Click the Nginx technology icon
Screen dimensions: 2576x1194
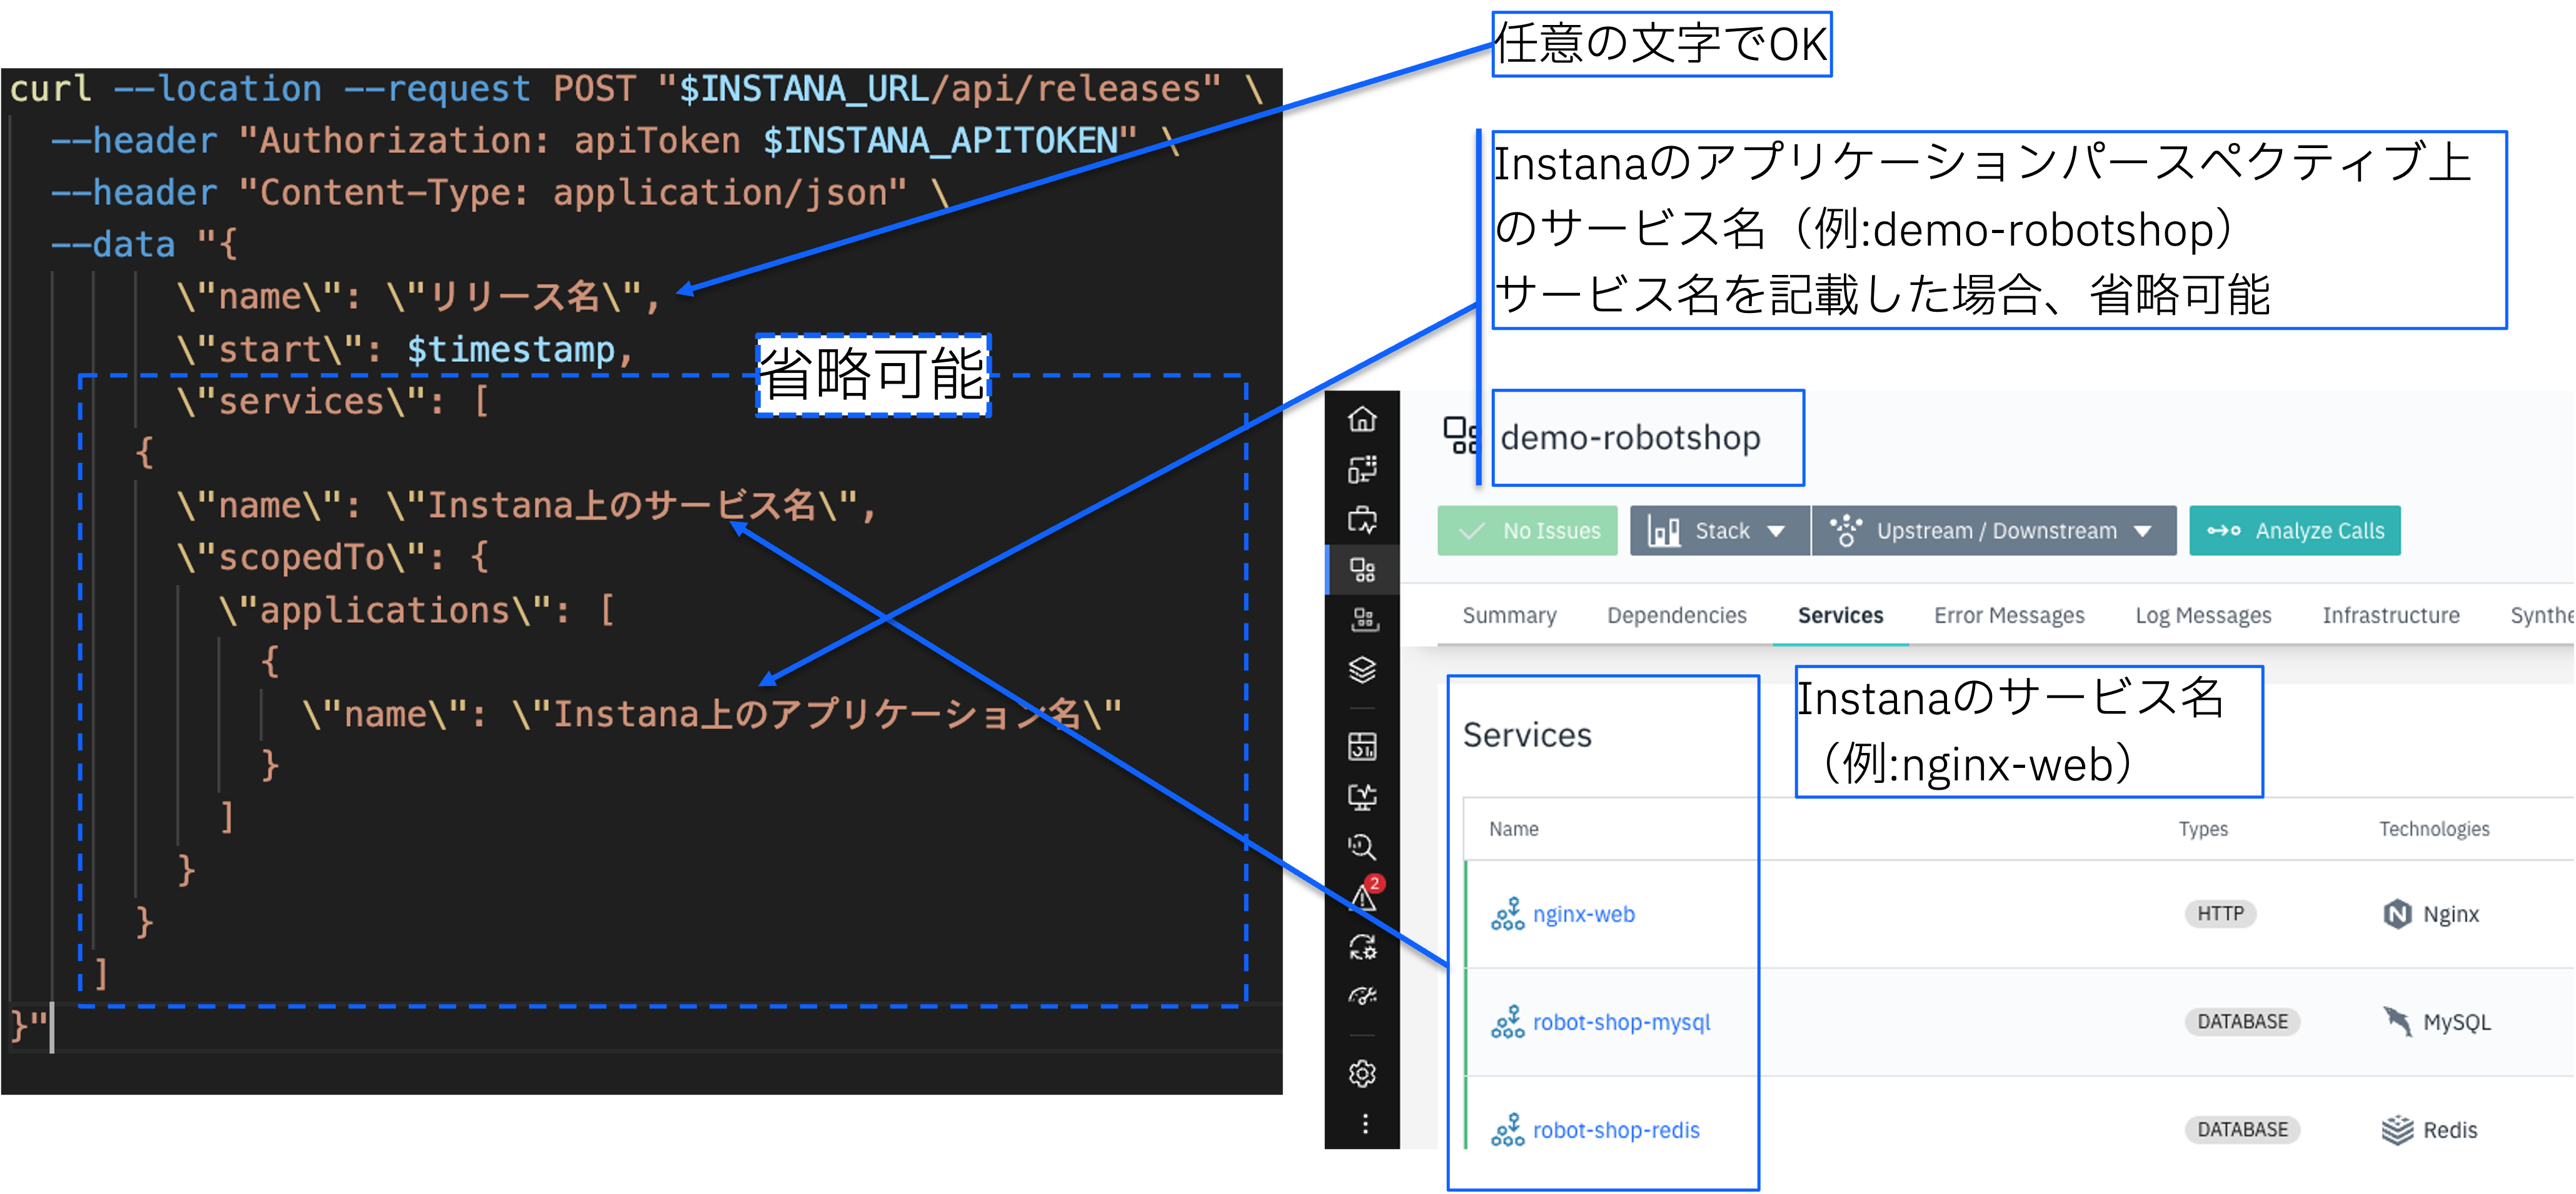[x=2397, y=914]
